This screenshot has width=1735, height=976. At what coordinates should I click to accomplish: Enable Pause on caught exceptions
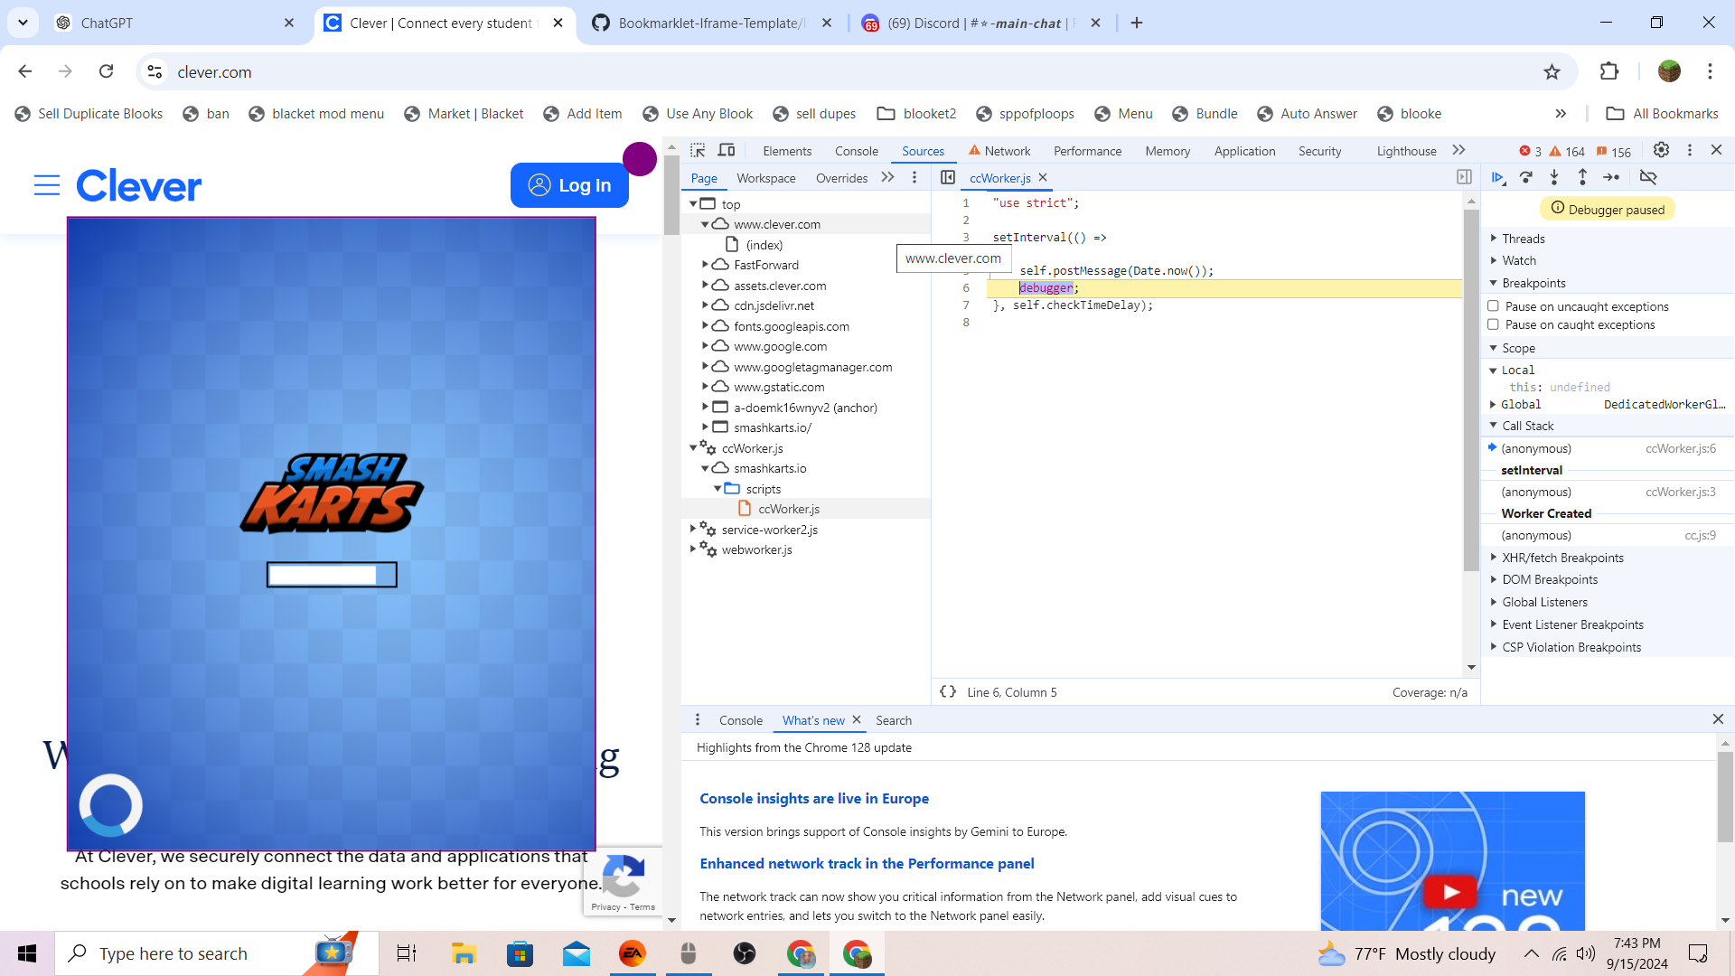(1494, 324)
